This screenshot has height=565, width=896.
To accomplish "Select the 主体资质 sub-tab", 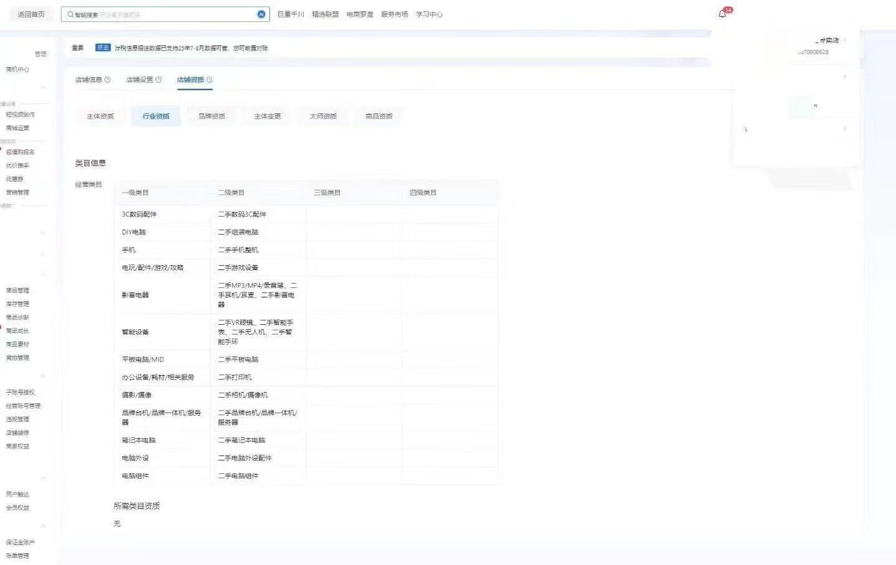I will coord(100,116).
